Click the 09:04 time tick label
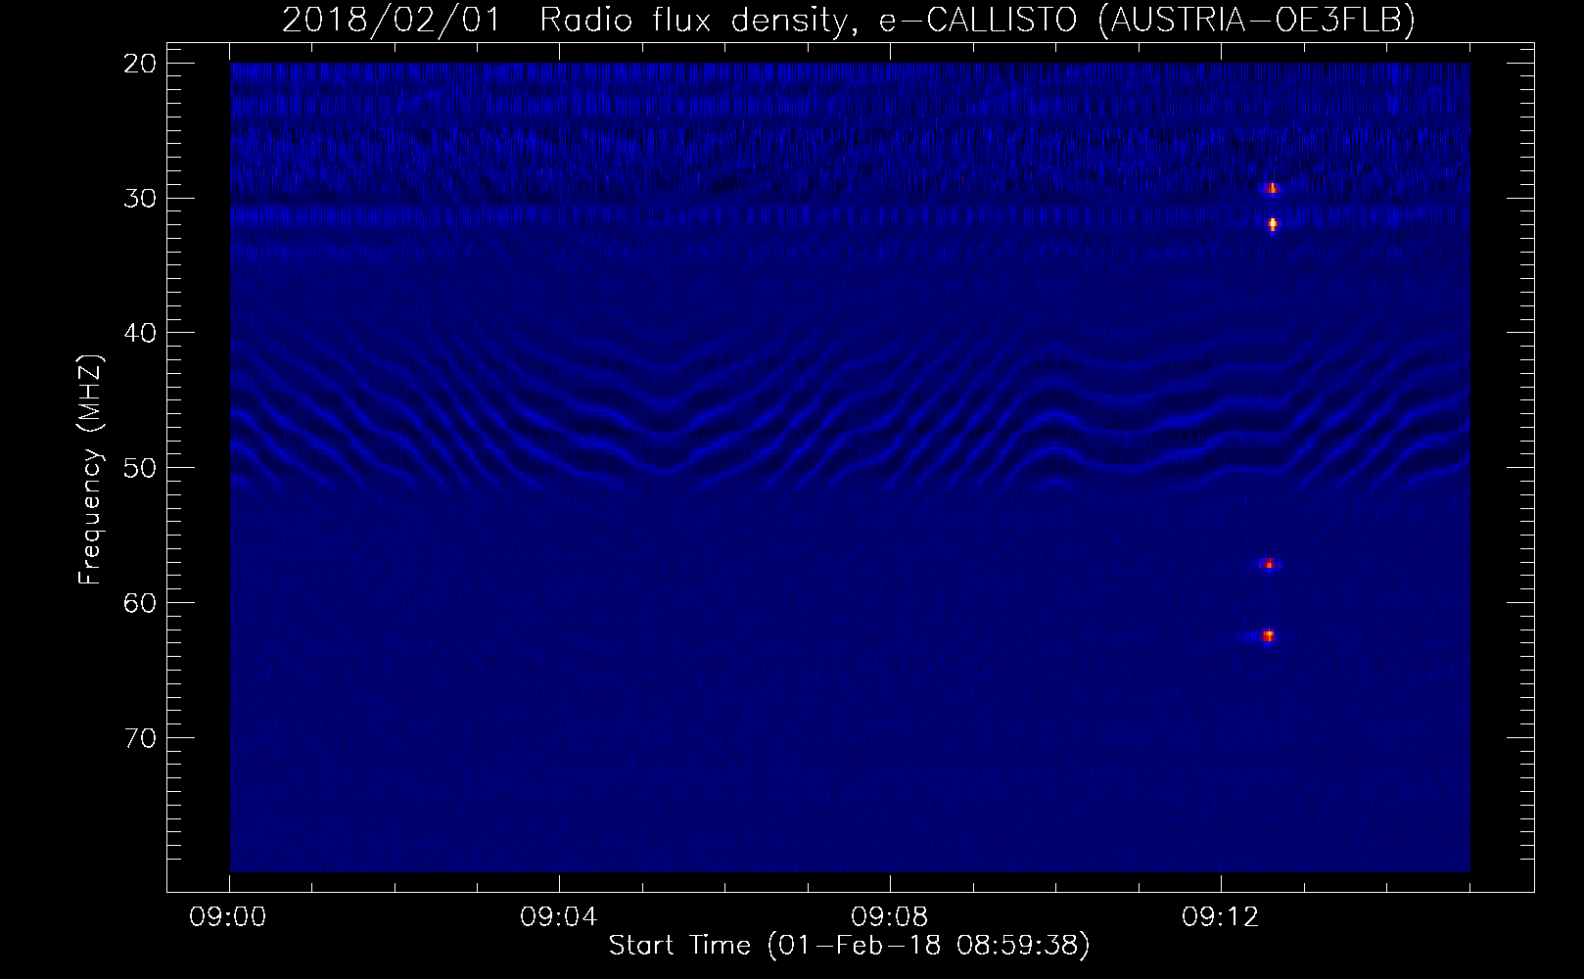 (x=560, y=917)
